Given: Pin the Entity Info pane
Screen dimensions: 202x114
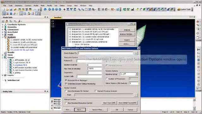Looking at the screenshot, I should 45,91.
